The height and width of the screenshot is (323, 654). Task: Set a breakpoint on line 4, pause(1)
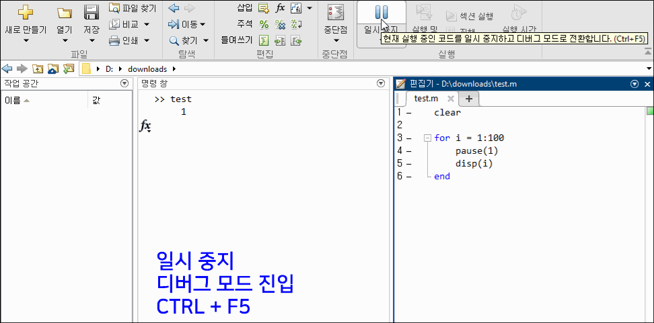tap(409, 151)
